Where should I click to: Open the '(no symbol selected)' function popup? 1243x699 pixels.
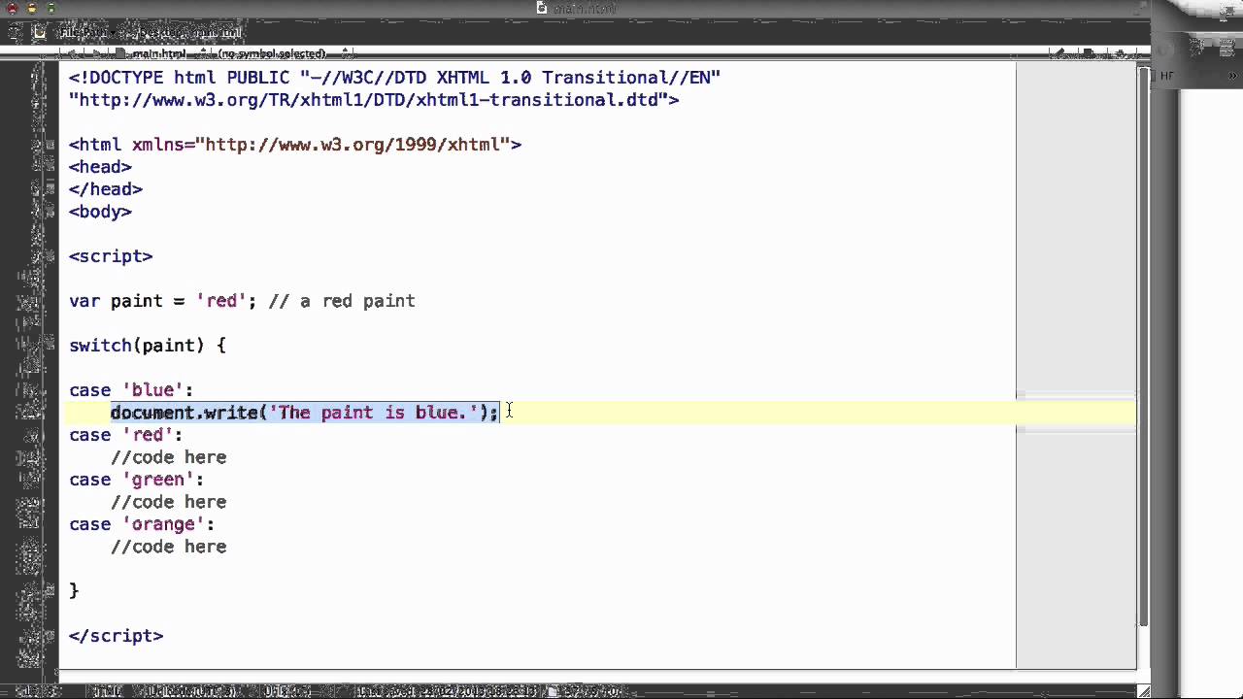[282, 53]
